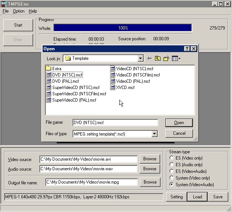The width and height of the screenshot is (232, 212).
Task: Click Cancel in the Open dialog
Action: (x=179, y=133)
